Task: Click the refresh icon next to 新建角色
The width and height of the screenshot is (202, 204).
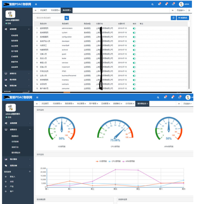Action: coord(173,18)
